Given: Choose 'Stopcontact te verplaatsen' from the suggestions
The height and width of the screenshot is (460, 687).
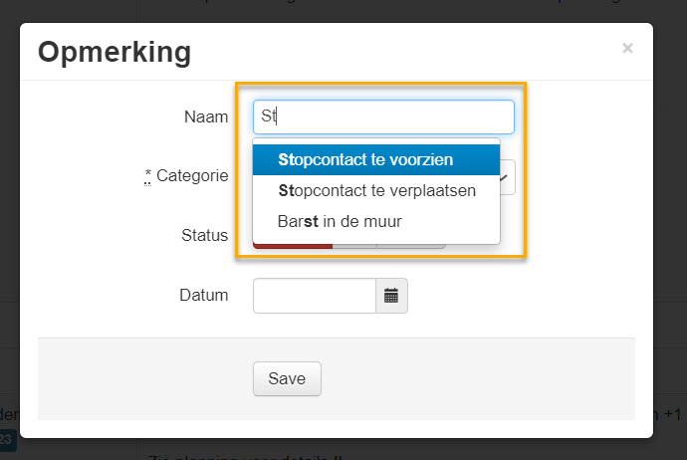Looking at the screenshot, I should click(x=375, y=190).
